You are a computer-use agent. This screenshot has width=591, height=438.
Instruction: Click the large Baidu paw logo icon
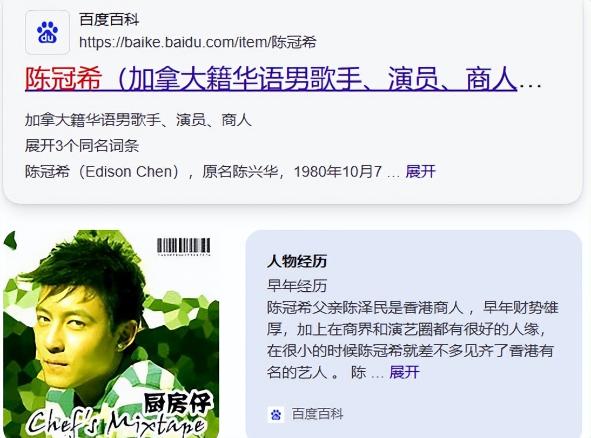pyautogui.click(x=48, y=32)
